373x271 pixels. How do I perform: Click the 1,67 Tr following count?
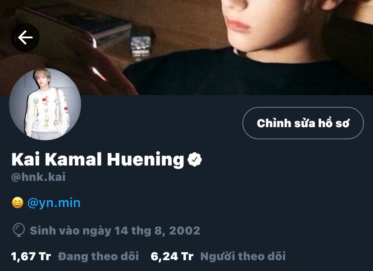point(31,257)
